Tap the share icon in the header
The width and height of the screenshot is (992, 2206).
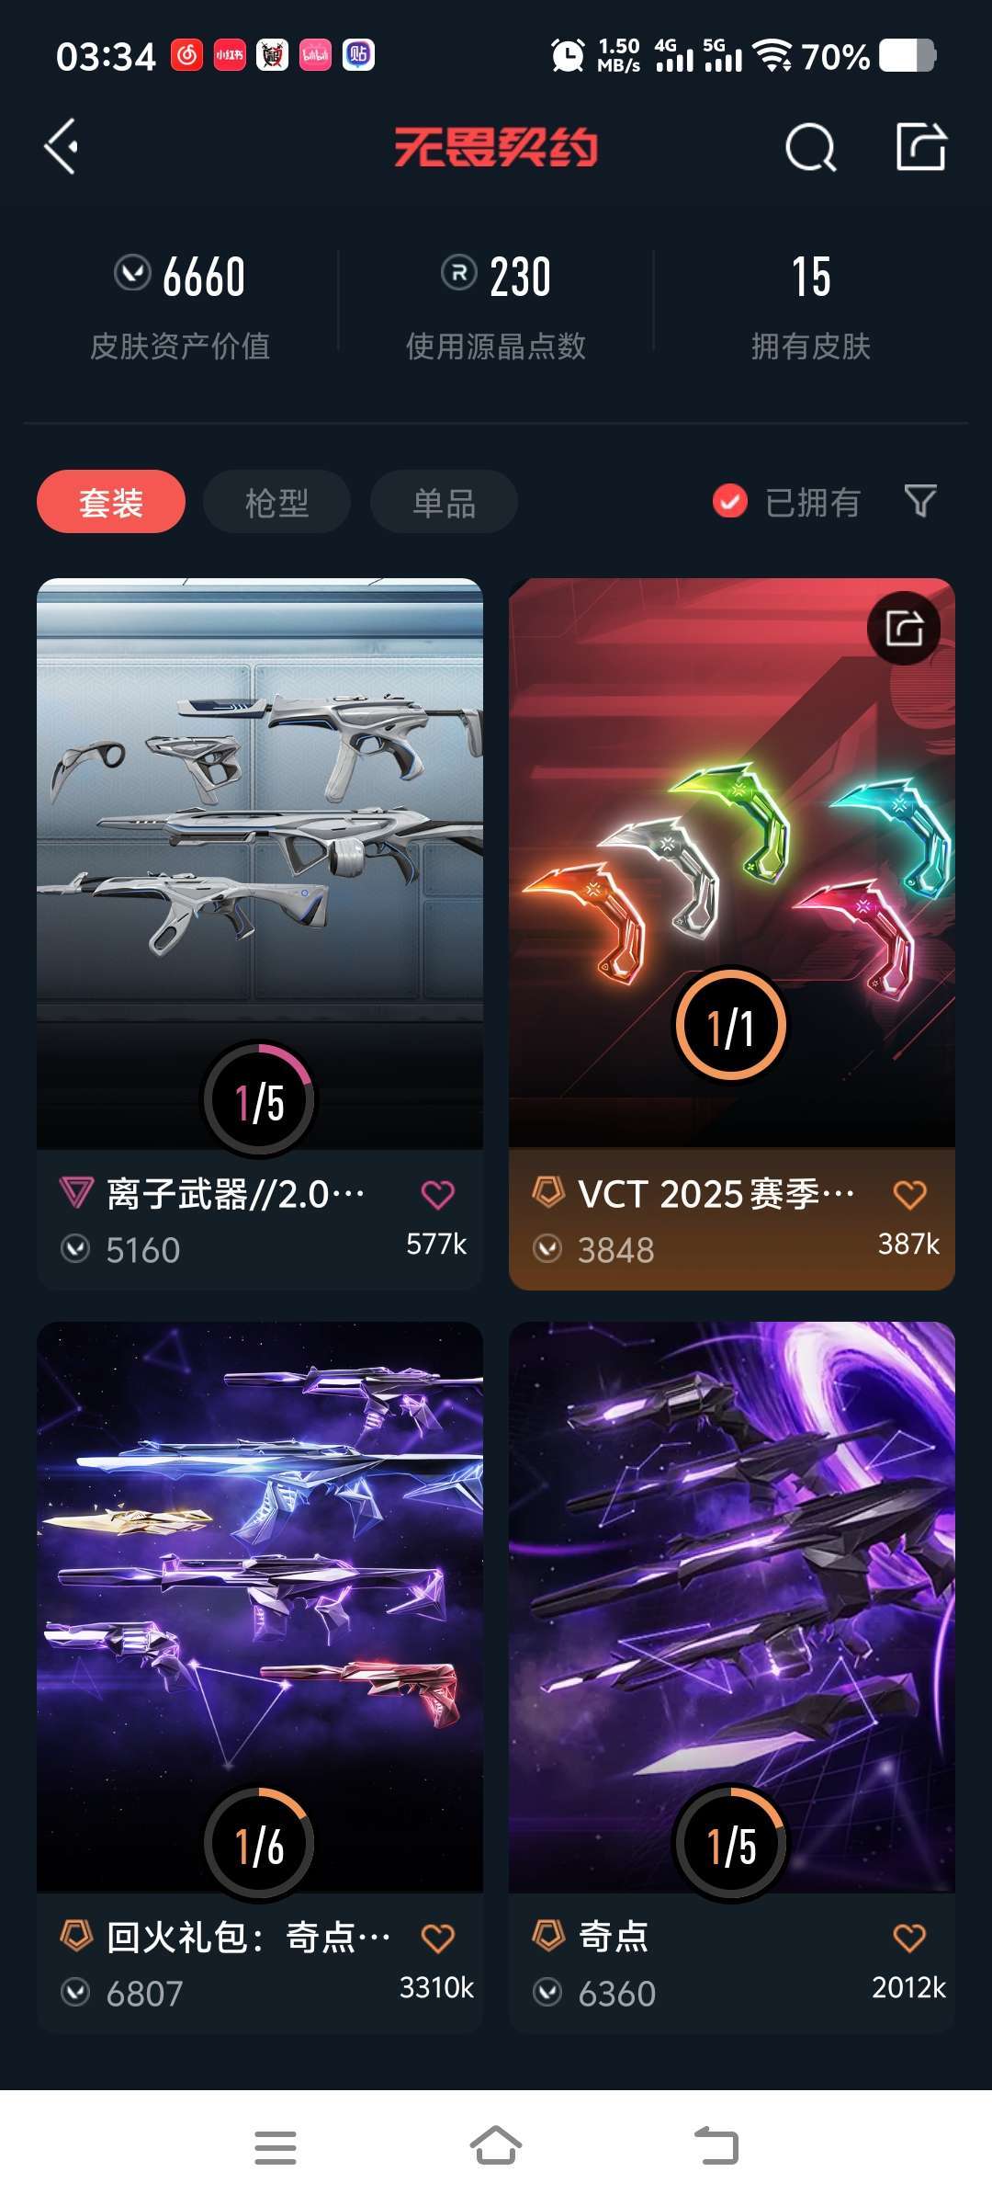pos(921,146)
